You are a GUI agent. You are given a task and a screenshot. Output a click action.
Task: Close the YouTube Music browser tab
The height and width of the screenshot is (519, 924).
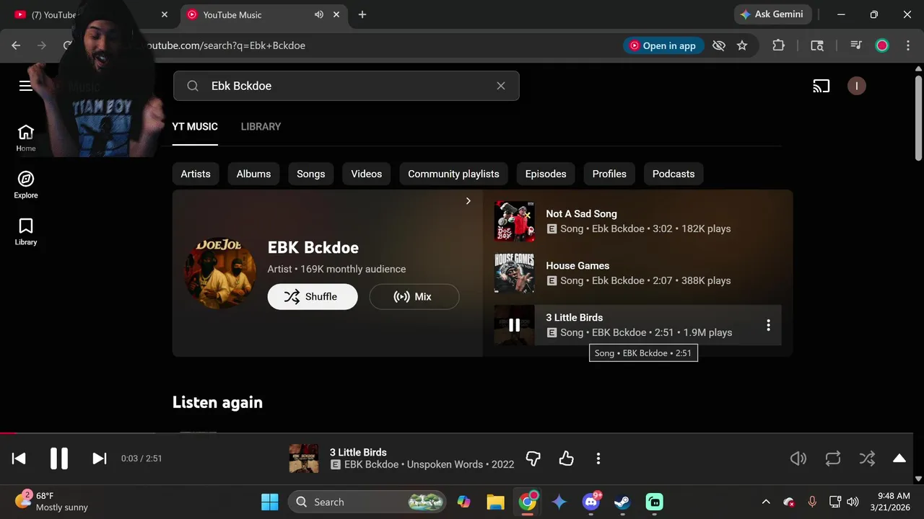pyautogui.click(x=336, y=14)
